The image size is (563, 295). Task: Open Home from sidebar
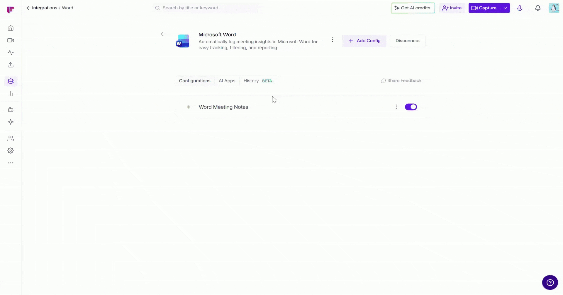click(11, 28)
